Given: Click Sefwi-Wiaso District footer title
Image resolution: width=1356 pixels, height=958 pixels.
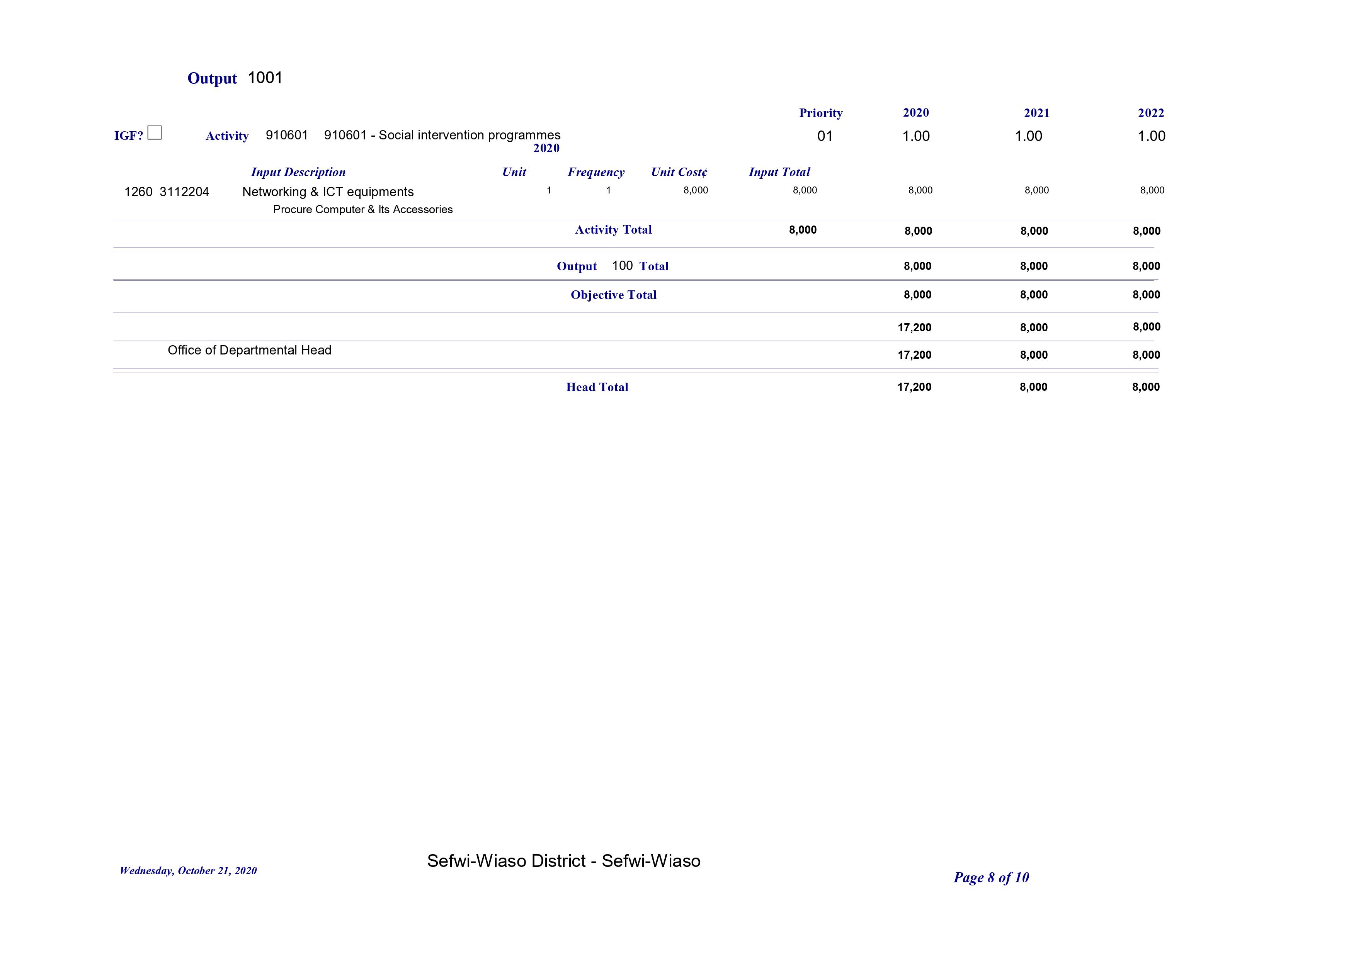Looking at the screenshot, I should tap(563, 861).
